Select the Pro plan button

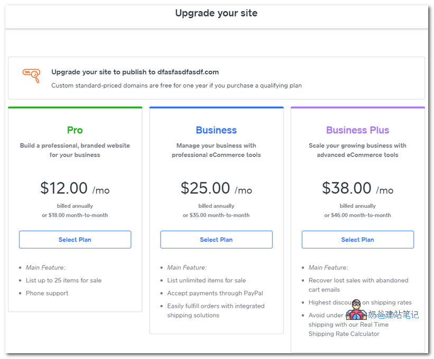click(x=75, y=240)
